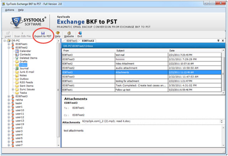
Task: Sort by the Subject column header
Action: 142,50
